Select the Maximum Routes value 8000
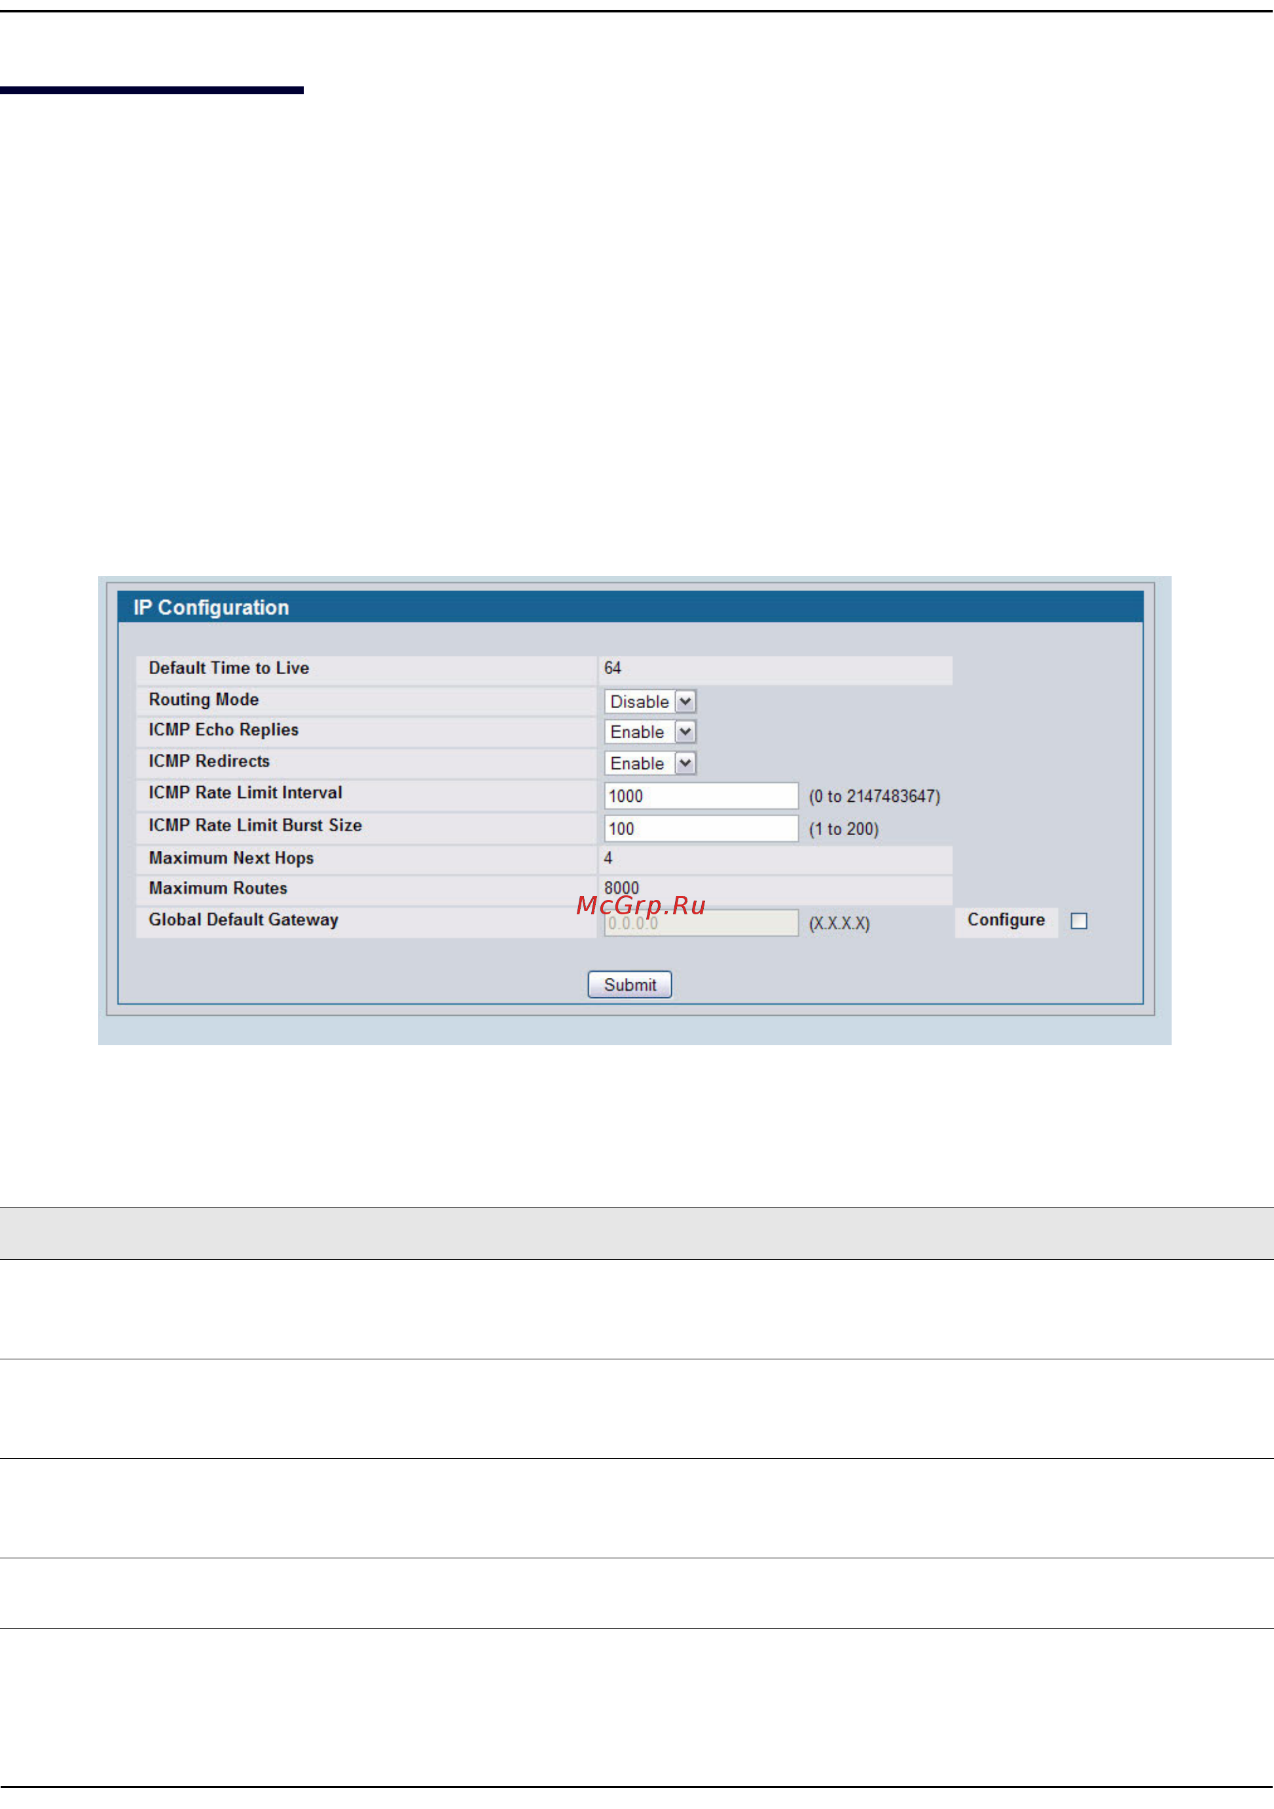The width and height of the screenshot is (1274, 1809). coord(622,888)
